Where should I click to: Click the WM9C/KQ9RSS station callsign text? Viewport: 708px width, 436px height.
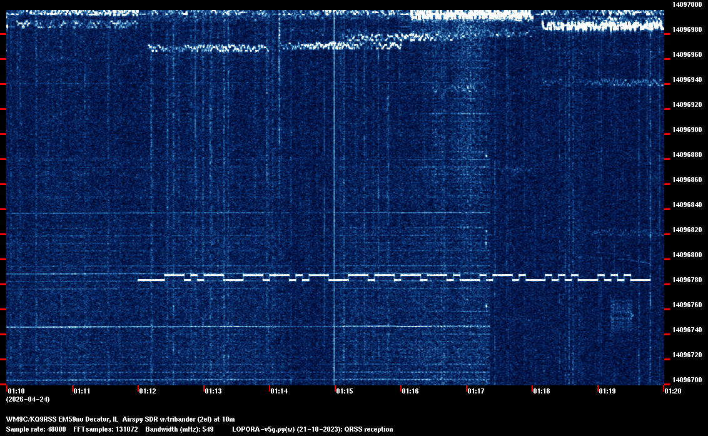(x=30, y=418)
